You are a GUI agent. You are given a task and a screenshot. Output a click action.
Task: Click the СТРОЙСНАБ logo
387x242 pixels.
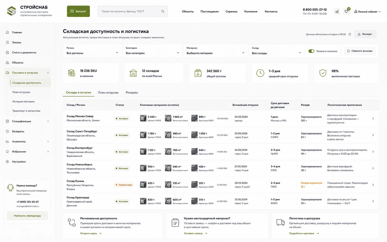click(29, 11)
